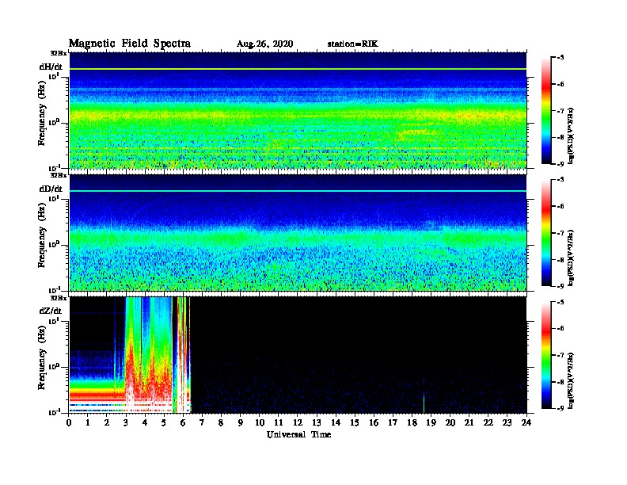Click the "dD/dt" panel label
Viewport: 627px width, 485px height.
(x=51, y=189)
